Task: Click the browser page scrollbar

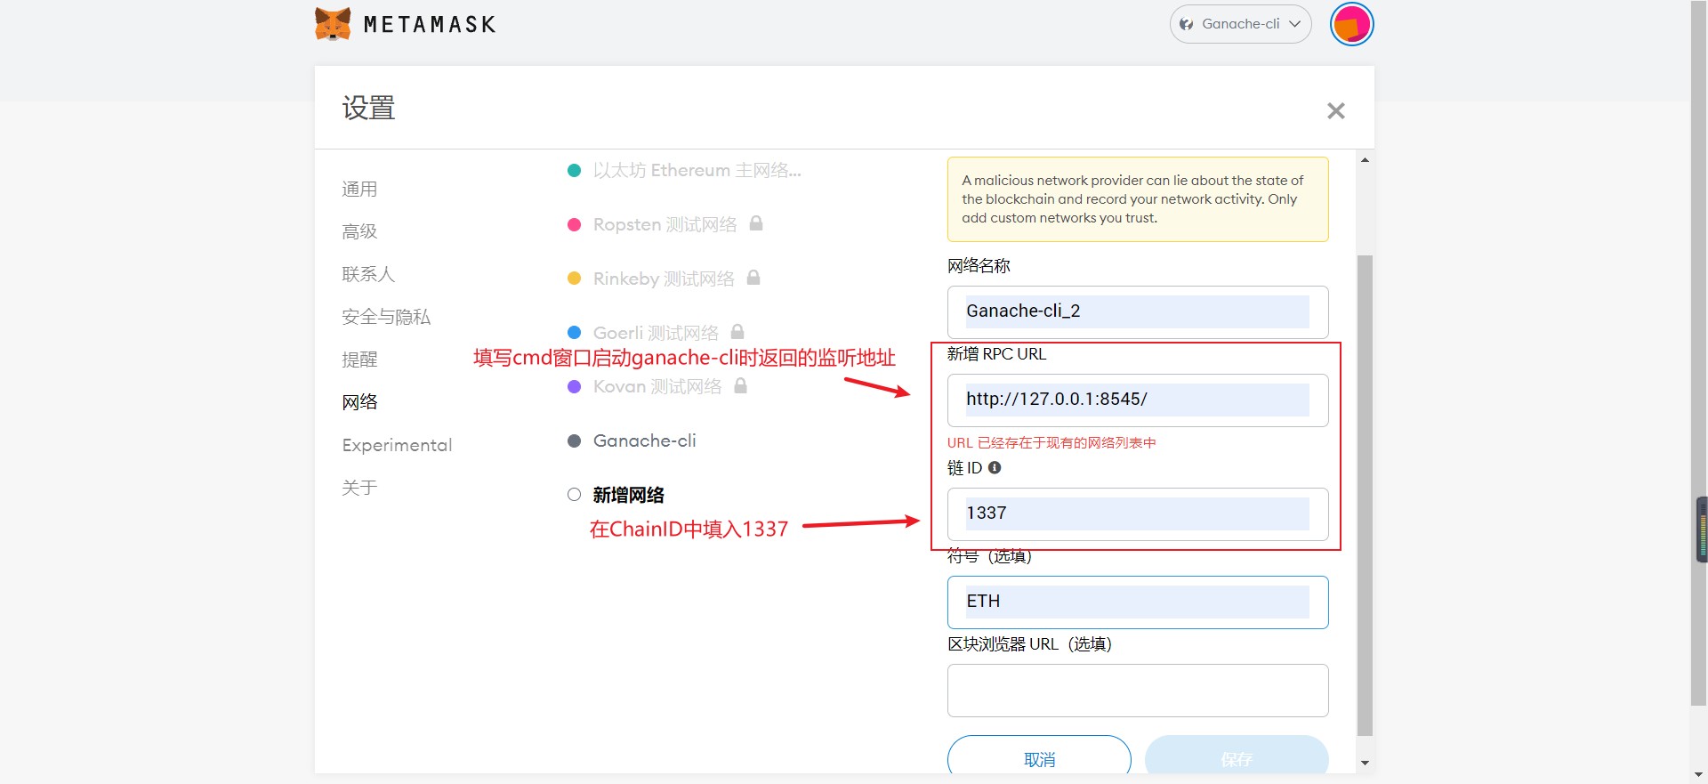Action: click(x=1699, y=353)
